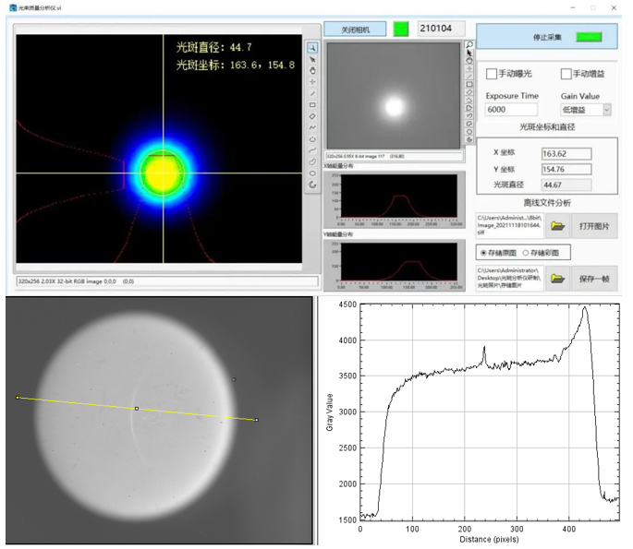
Task: Select annulus tool in beam profile toolbar
Action: click(x=312, y=185)
